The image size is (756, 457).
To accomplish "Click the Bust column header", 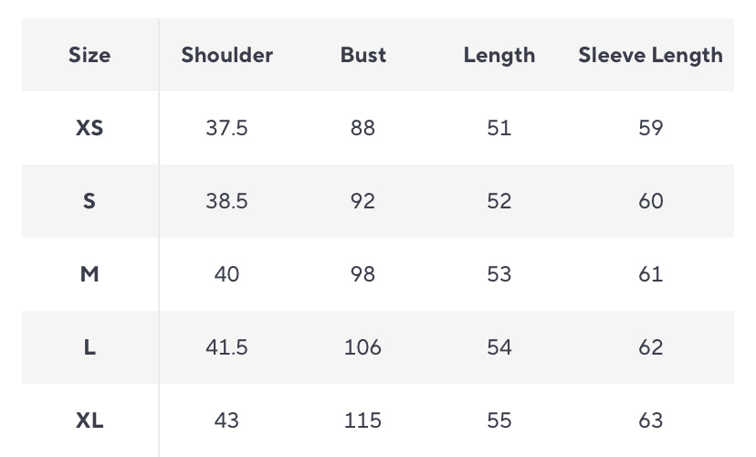I will (363, 55).
